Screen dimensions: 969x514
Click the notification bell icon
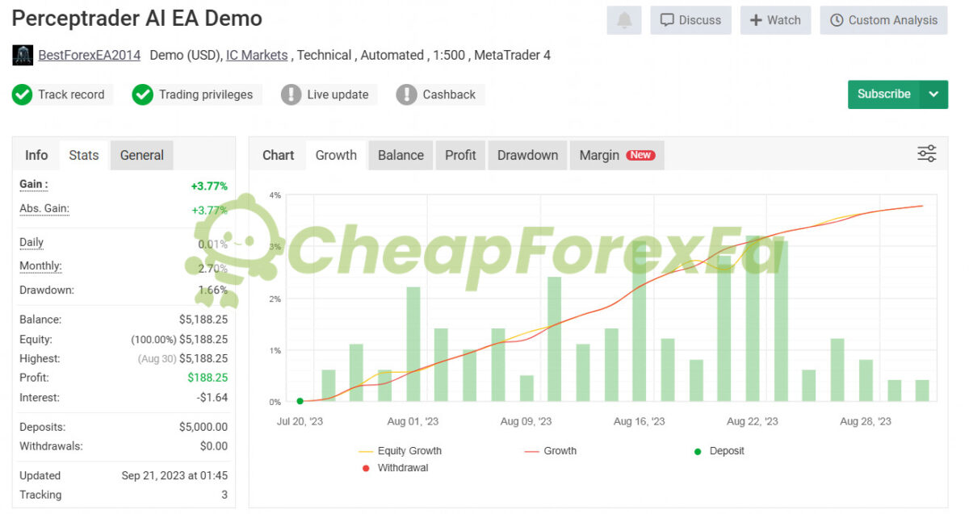624,20
